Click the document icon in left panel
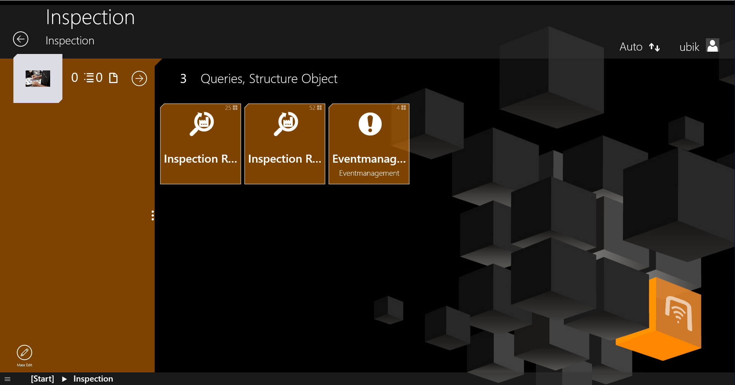735x385 pixels. click(x=113, y=78)
